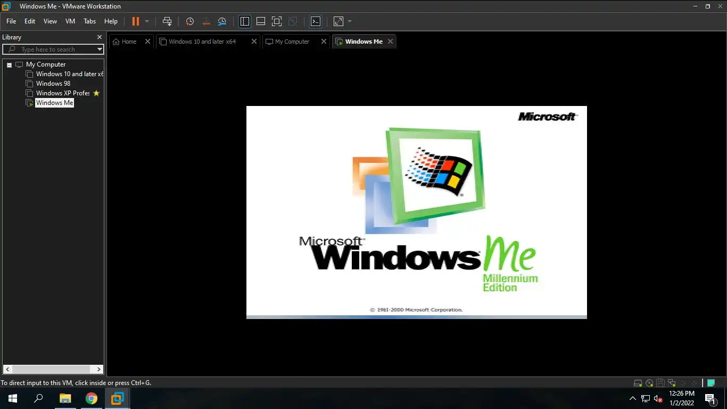Close the Windows 10 and later x64 tab
The image size is (727, 409).
point(254,42)
